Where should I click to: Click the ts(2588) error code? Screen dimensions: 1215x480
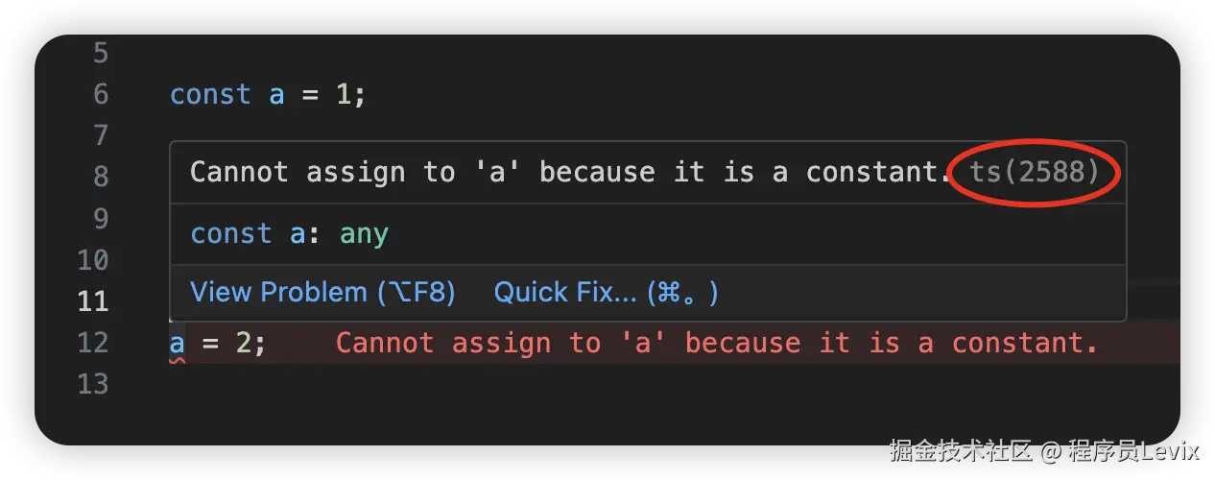click(x=1034, y=172)
